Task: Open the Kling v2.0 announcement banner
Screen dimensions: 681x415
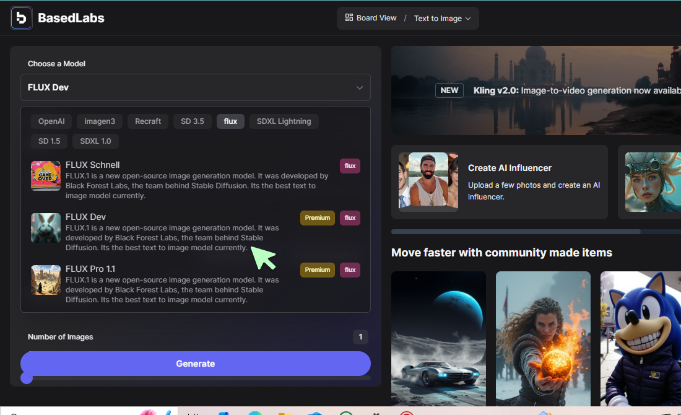Action: pyautogui.click(x=536, y=90)
